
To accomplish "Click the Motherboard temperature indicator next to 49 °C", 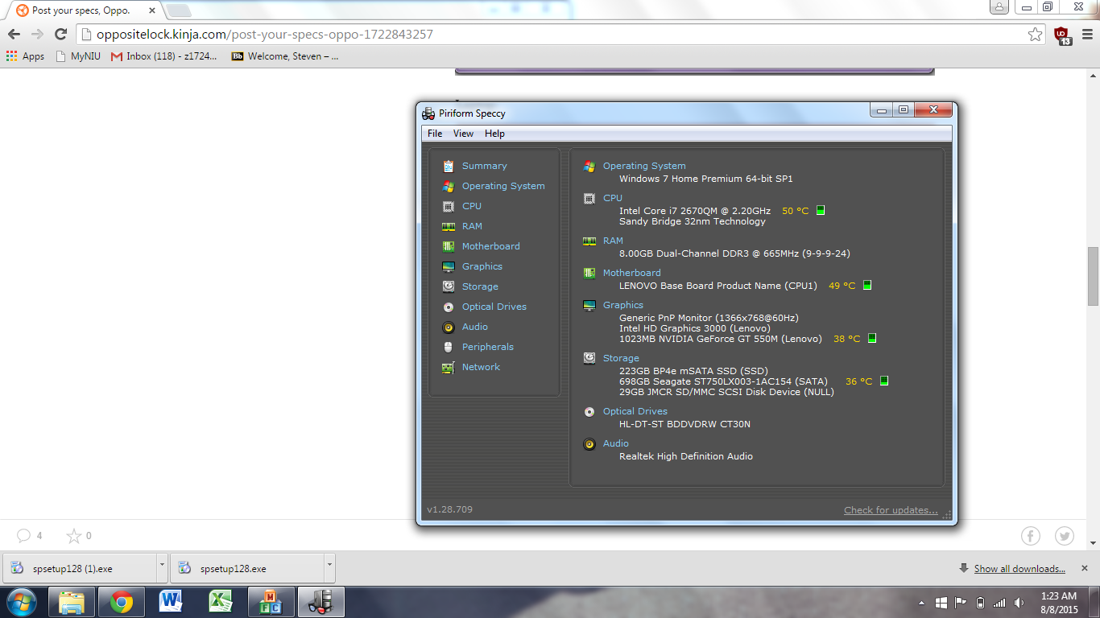I will [x=867, y=285].
